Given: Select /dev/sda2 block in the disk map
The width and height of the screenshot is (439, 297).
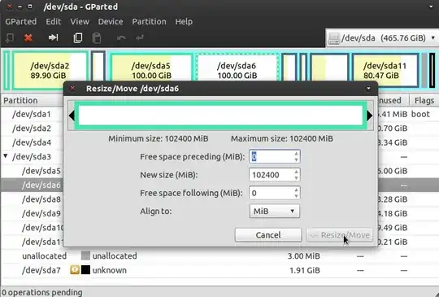Looking at the screenshot, I should coord(50,70).
